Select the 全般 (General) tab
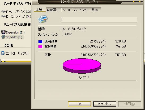Image resolution: width=145 pixels, height=110 pixels. coord(39,9)
